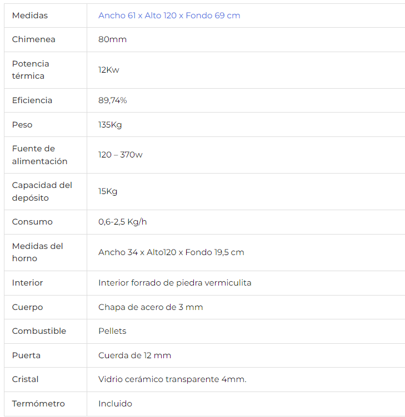Select the 135Kg weight value
The image size is (405, 417).
(110, 125)
